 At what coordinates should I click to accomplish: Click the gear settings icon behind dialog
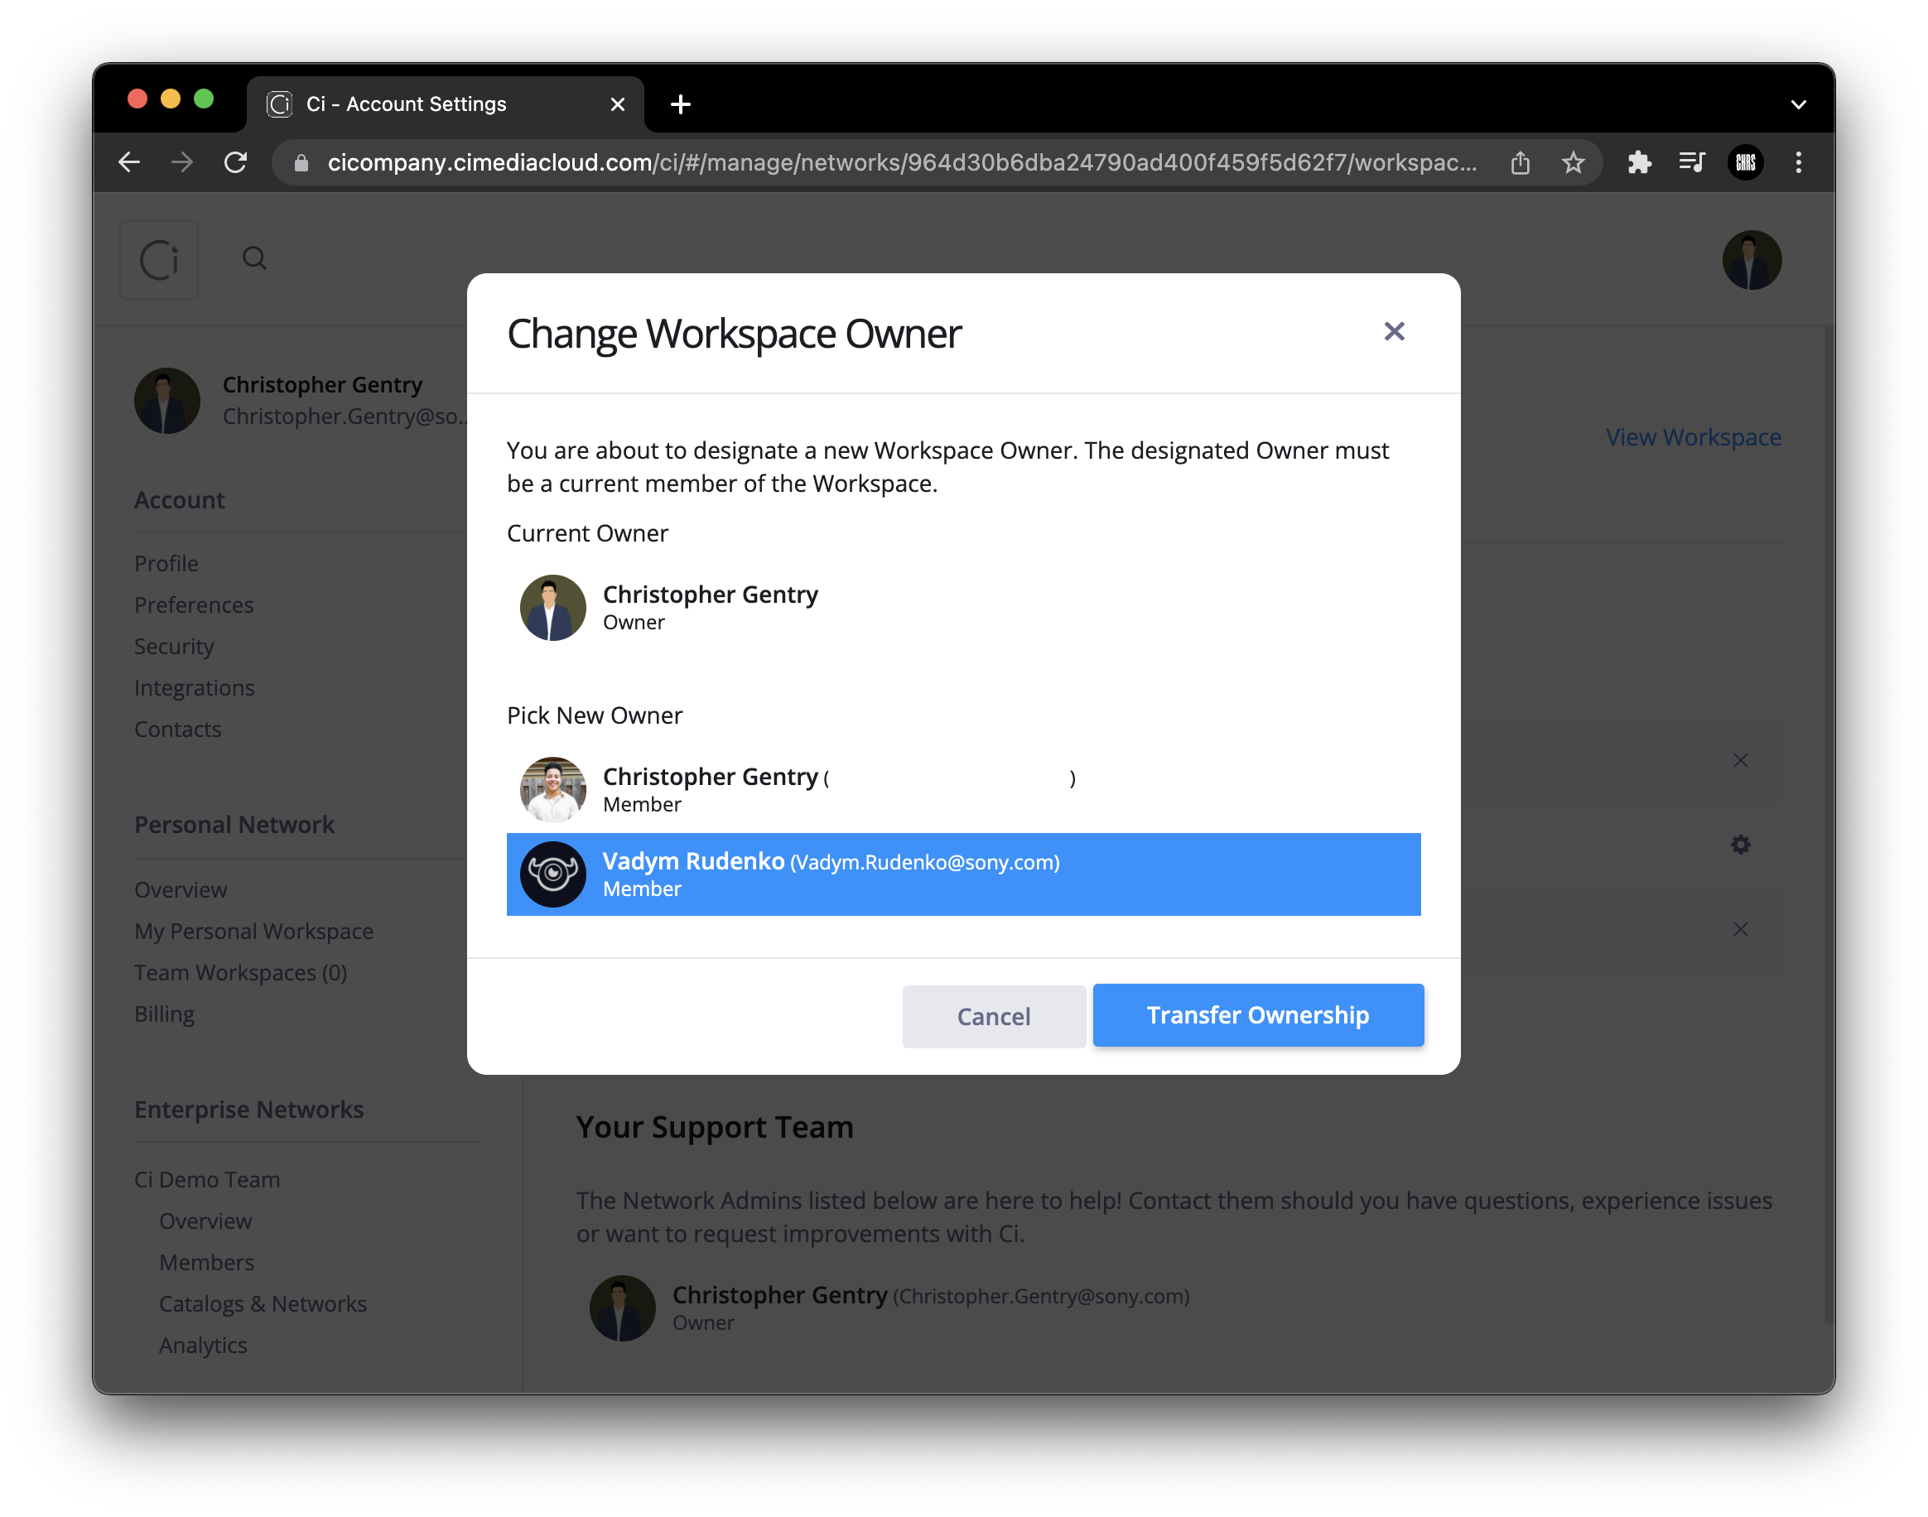point(1740,844)
